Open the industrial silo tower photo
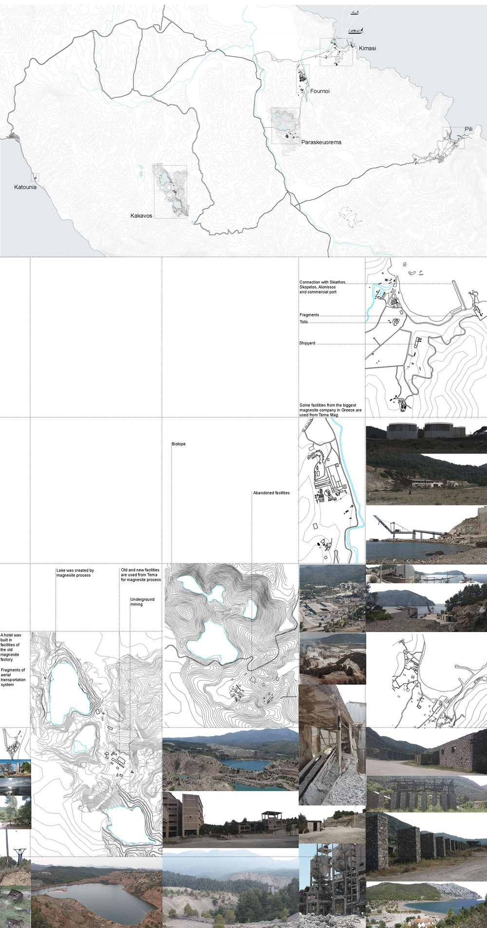 pos(332,885)
